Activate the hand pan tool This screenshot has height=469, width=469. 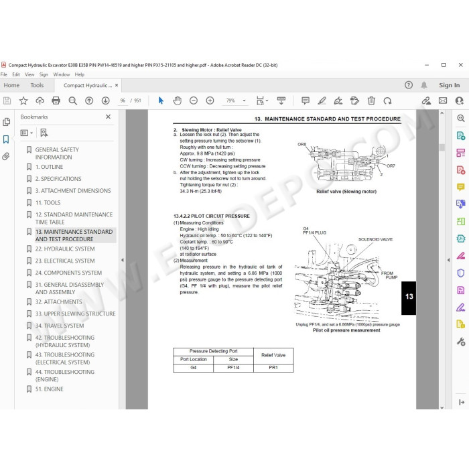coord(178,100)
